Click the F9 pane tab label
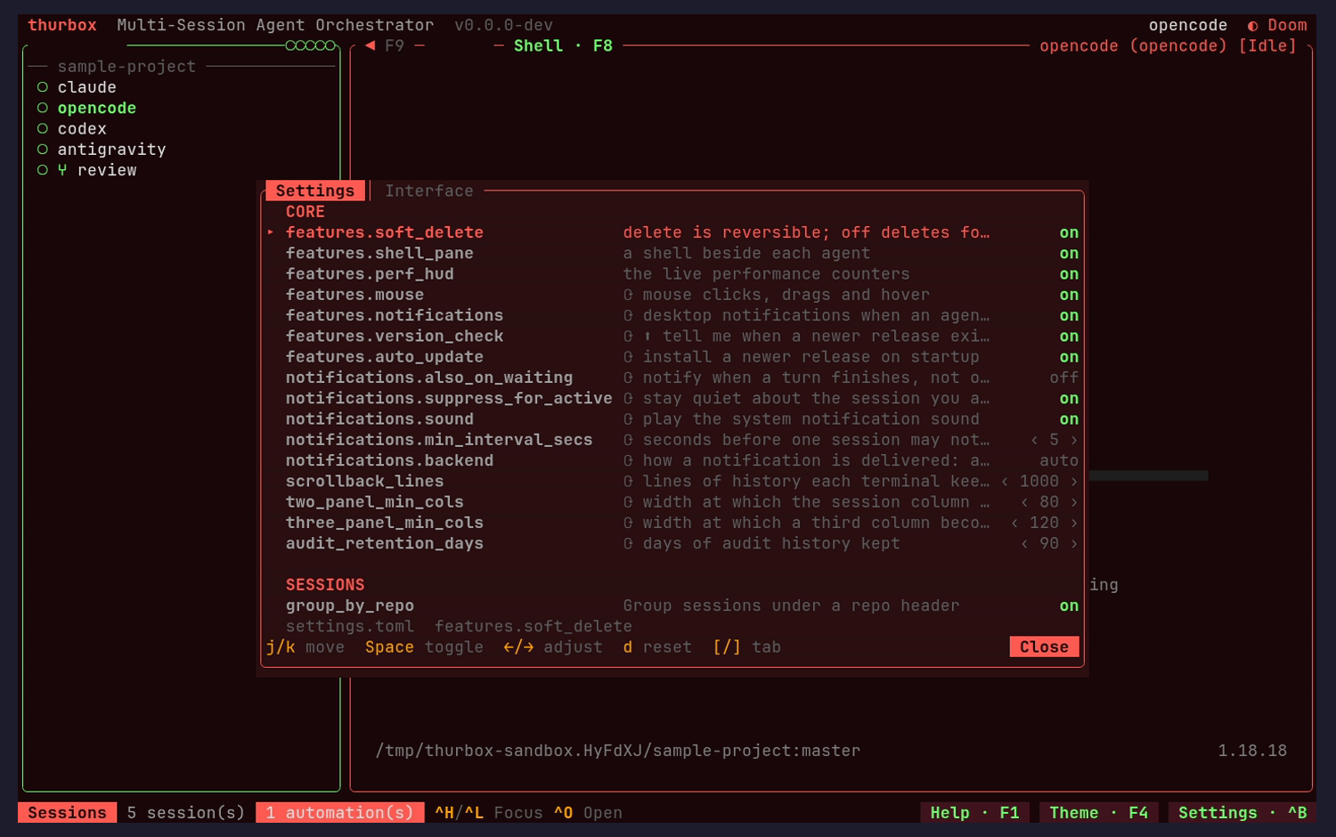 pos(395,45)
